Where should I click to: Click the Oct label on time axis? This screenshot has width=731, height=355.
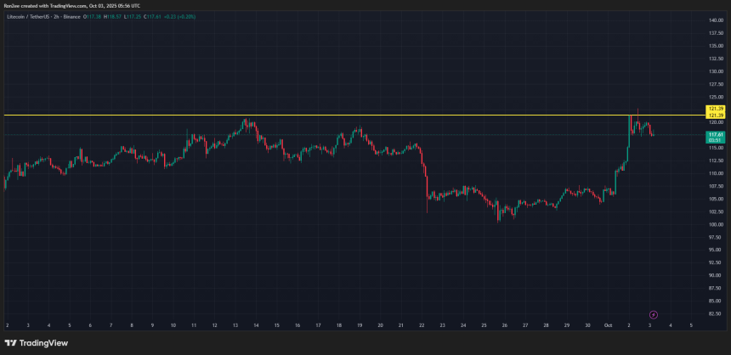pyautogui.click(x=608, y=325)
